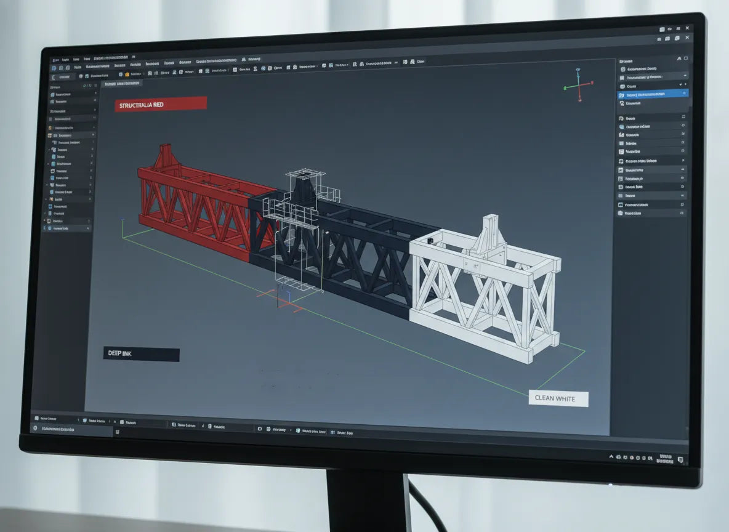
Task: Click the DEEP INK color label
Action: (x=142, y=354)
